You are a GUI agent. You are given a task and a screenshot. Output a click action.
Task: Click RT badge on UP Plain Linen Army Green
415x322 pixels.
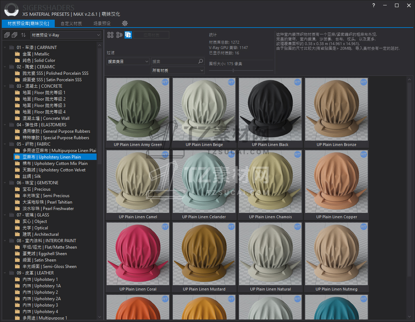[x=165, y=82]
